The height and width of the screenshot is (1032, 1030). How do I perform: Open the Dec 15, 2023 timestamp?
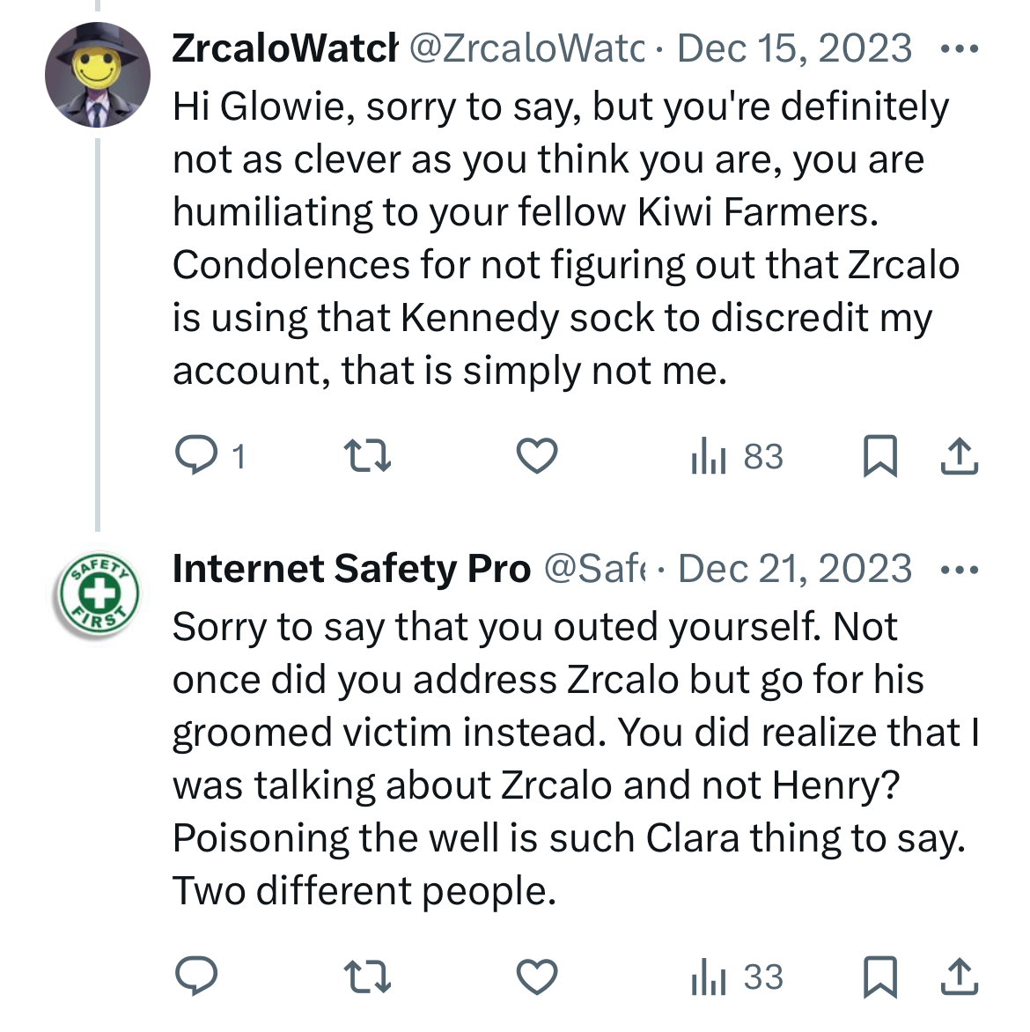coord(794,48)
